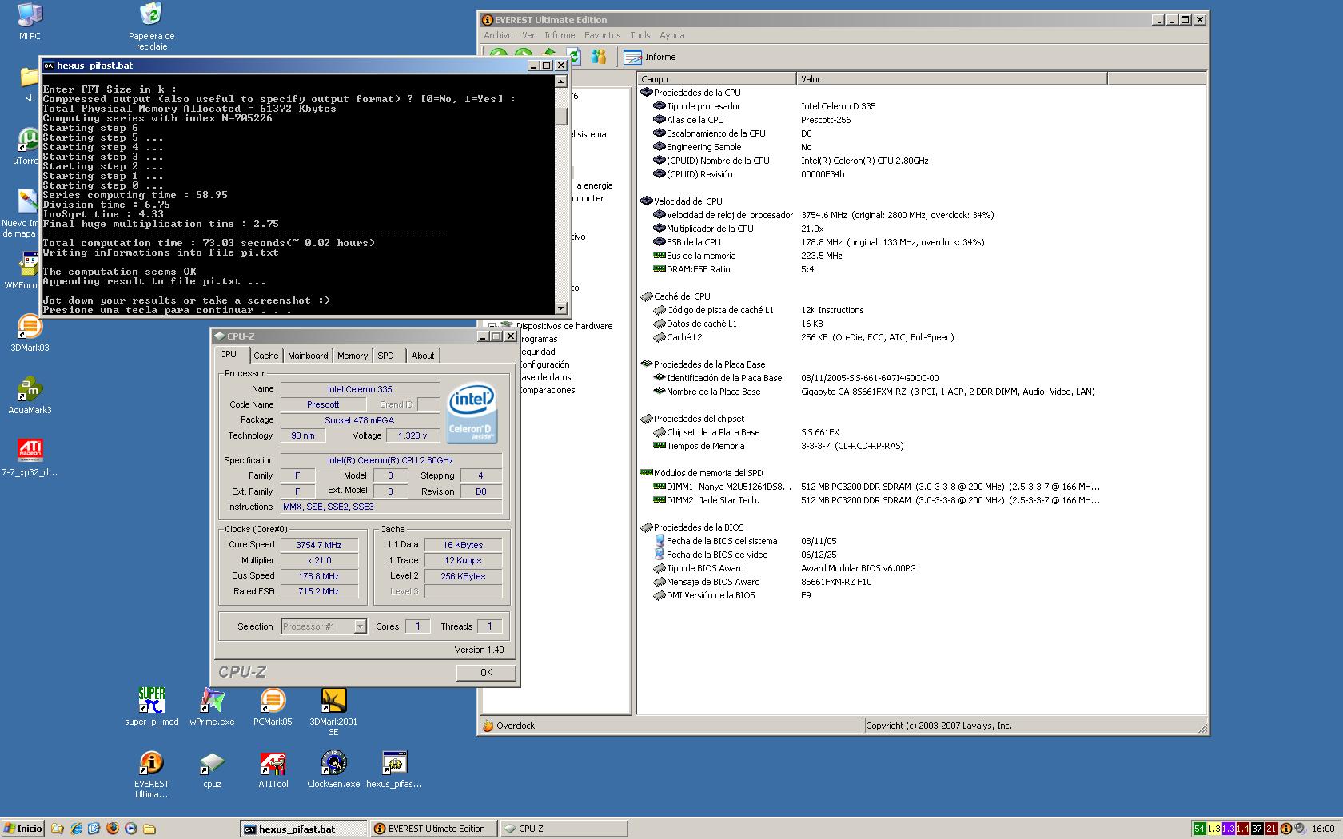Click the Core Speed 3754.7 MHz field
Screen dimensions: 1343x839
[x=318, y=545]
